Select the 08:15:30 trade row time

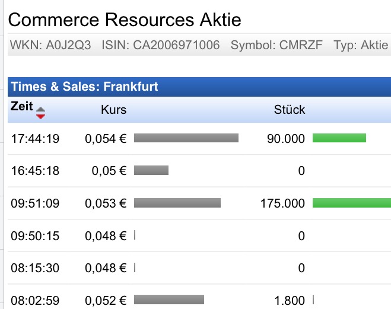click(x=35, y=268)
